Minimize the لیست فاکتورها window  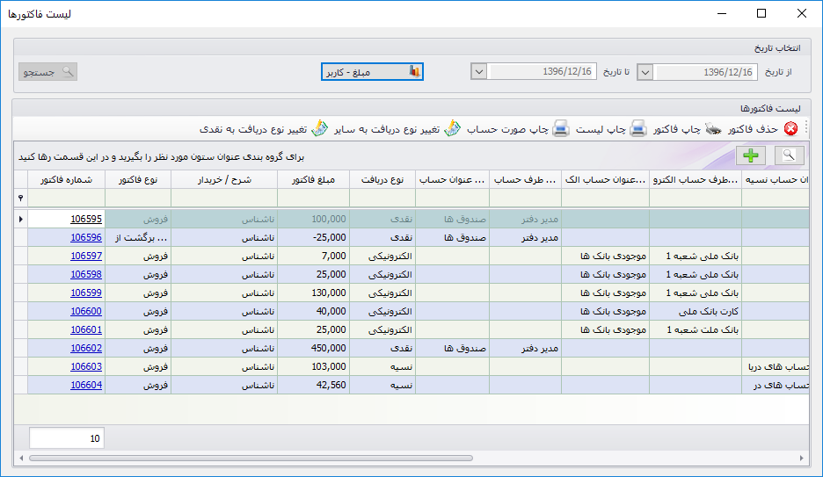pos(722,14)
